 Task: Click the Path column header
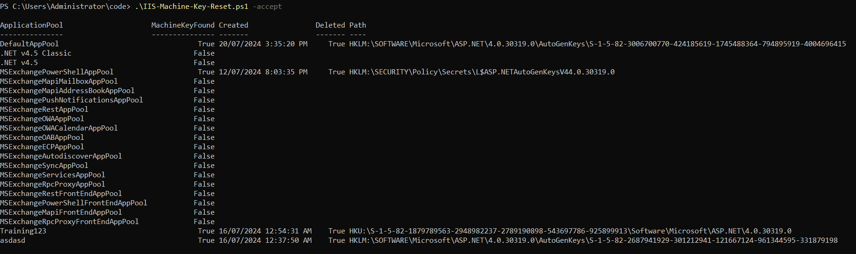357,25
